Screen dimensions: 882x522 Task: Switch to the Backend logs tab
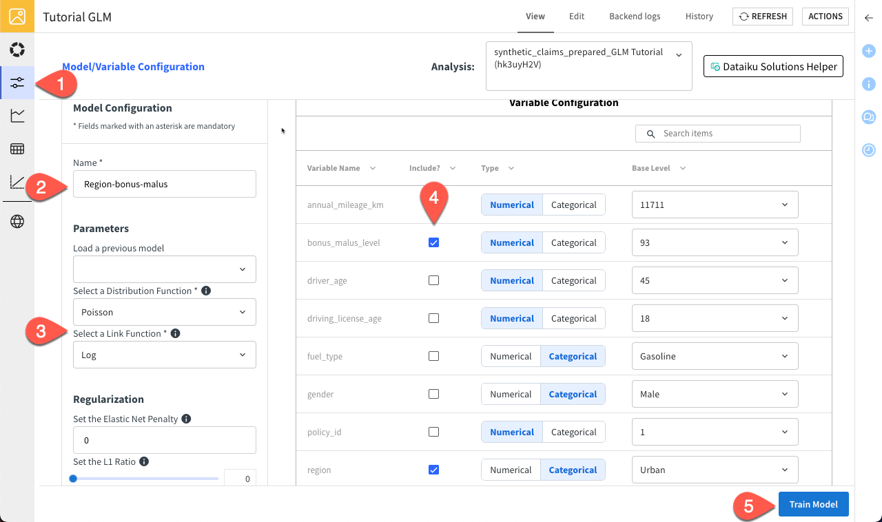point(634,17)
